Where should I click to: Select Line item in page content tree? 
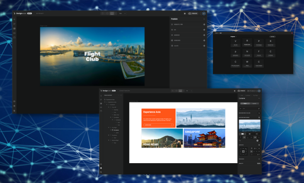click(x=115, y=112)
